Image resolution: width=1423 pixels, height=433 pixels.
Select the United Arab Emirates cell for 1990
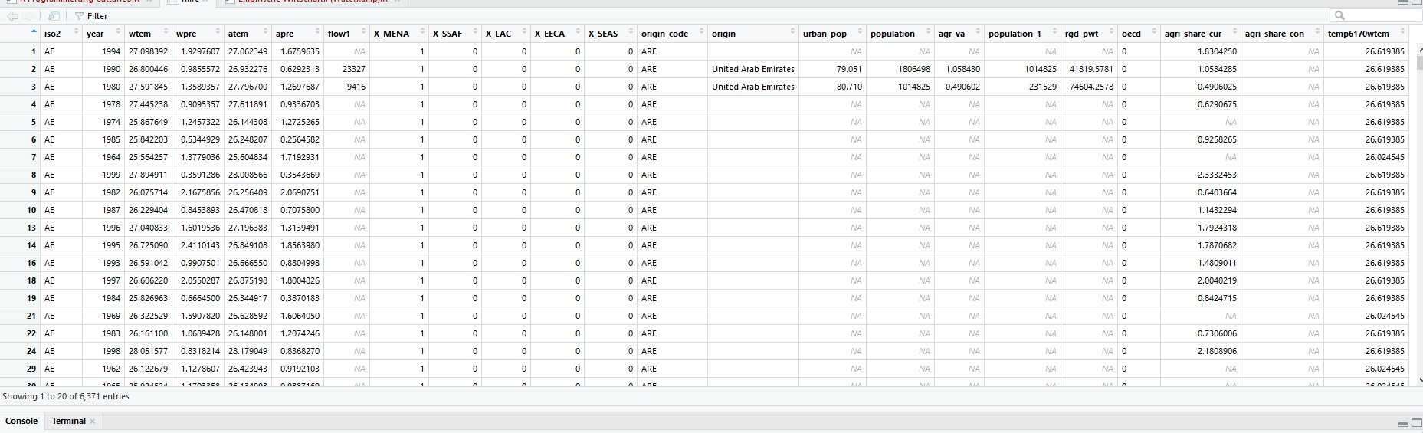[752, 69]
